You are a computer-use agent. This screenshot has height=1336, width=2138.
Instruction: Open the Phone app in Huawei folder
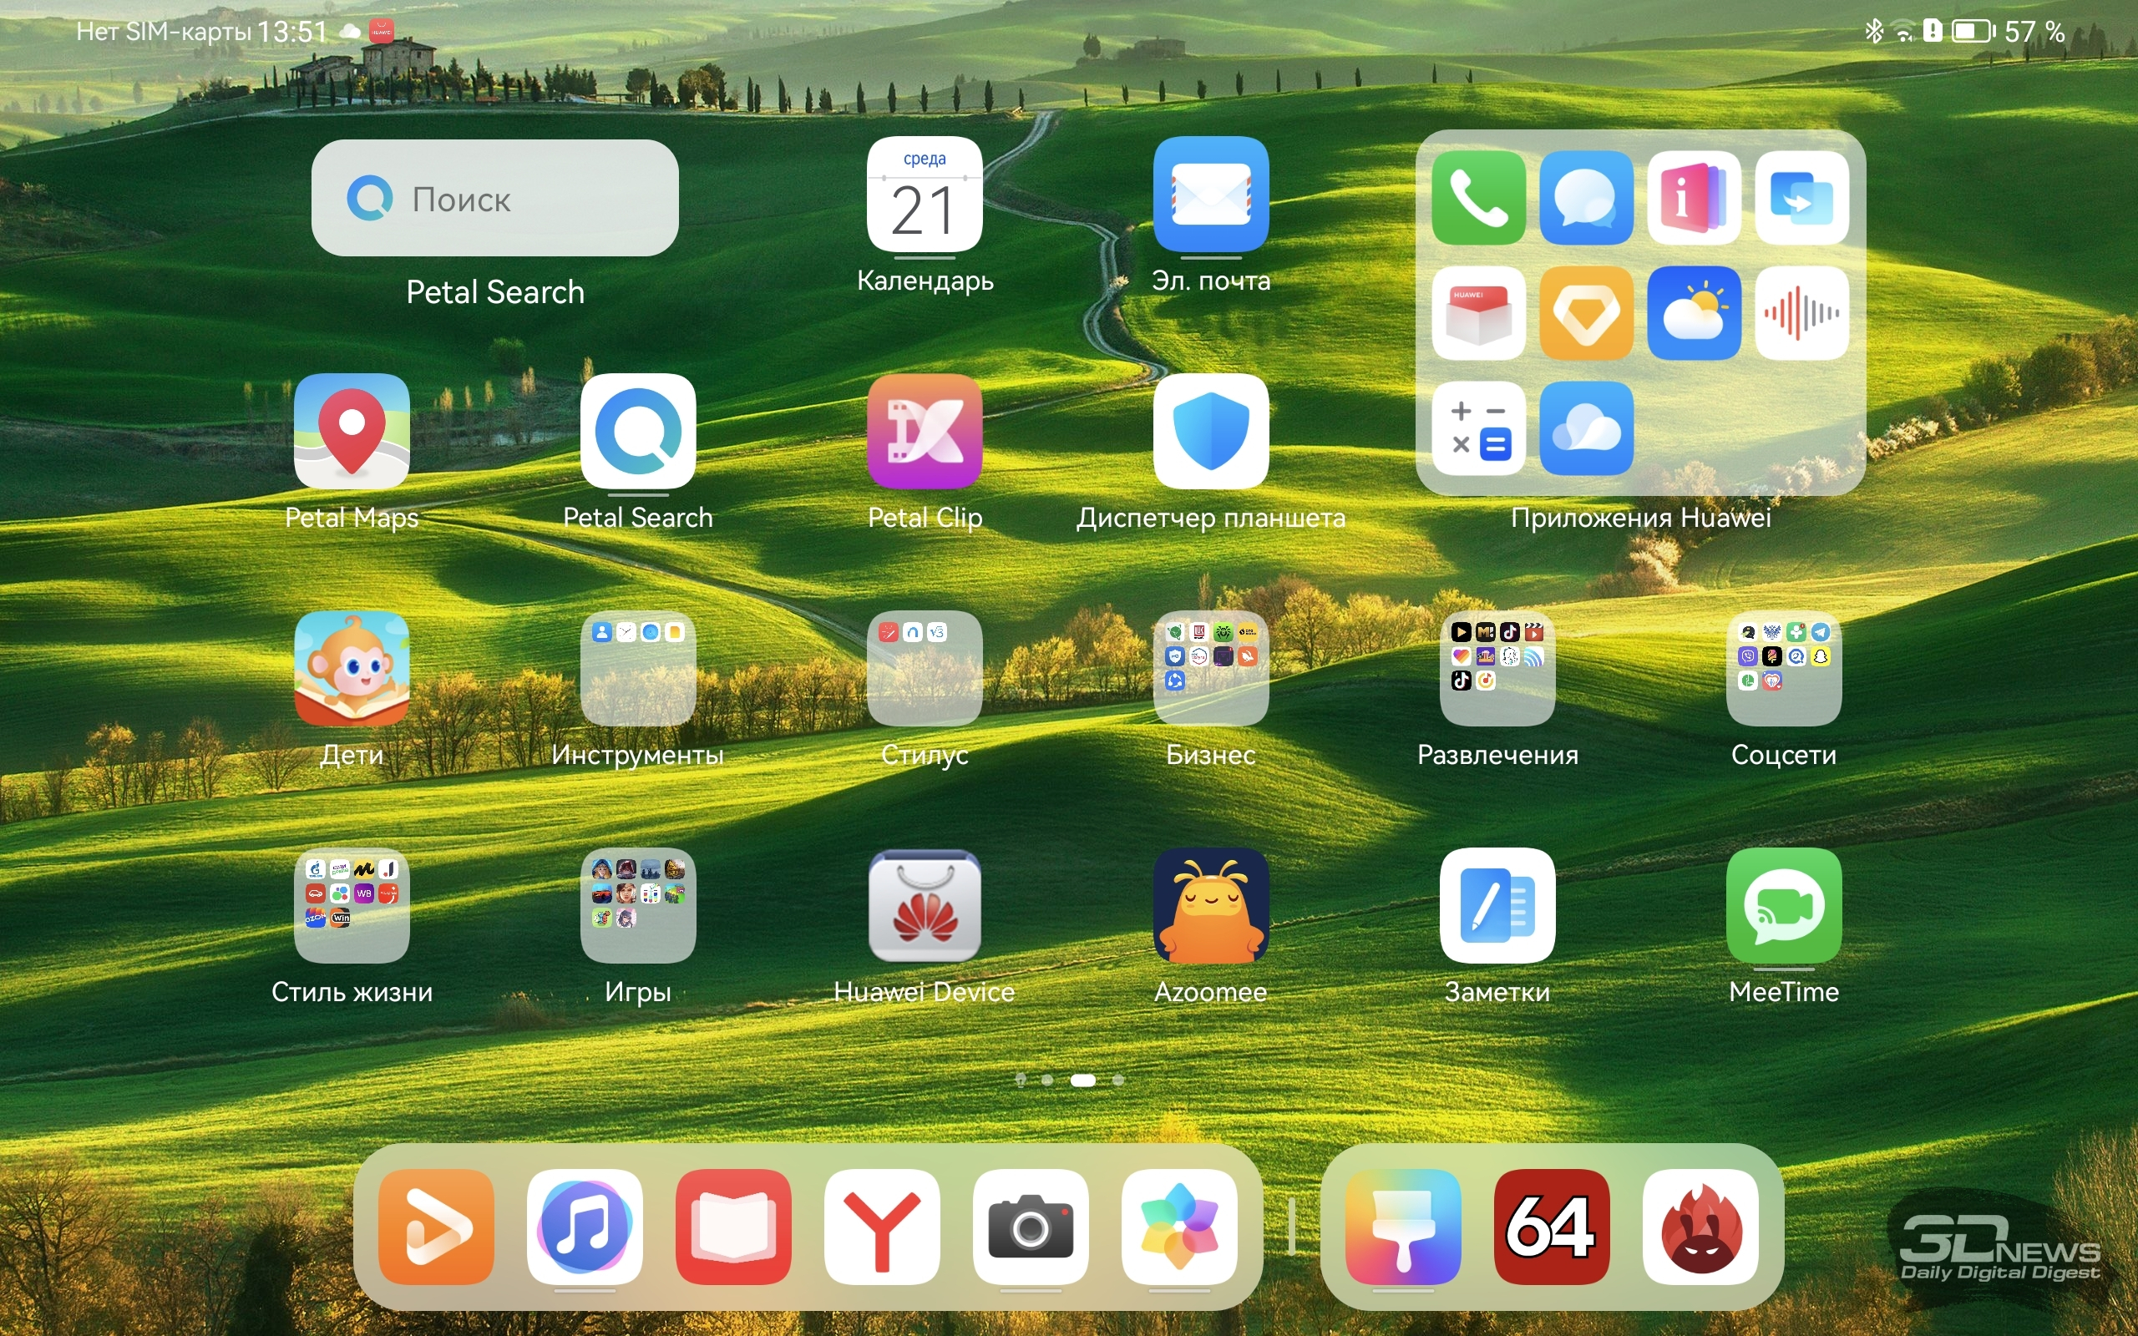pos(1478,198)
